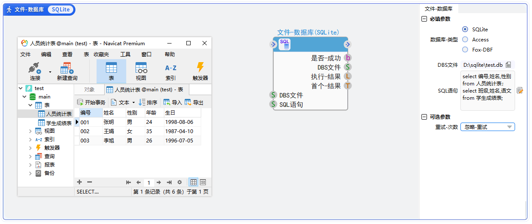Image resolution: width=532 pixels, height=224 pixels.
Task: Open the 重试-次数 dropdown
Action: (488, 127)
